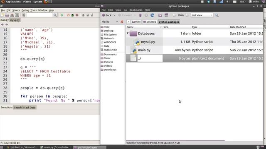This screenshot has width=266, height=149.
Task: Click the Save file icon in editor toolbar
Action: click(12, 15)
